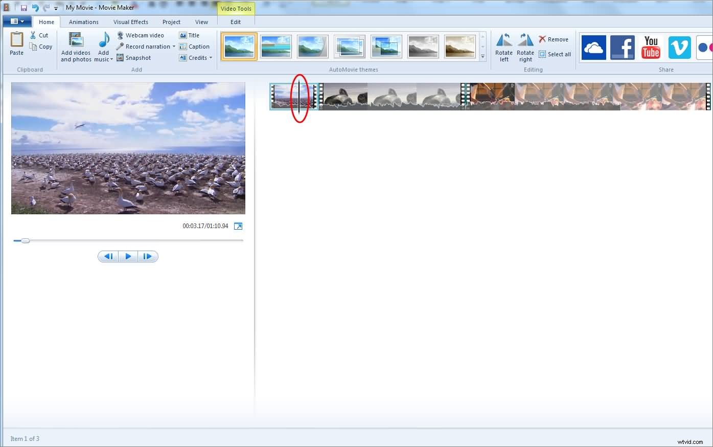Record Webcam video
713x447 pixels.
pyautogui.click(x=141, y=35)
